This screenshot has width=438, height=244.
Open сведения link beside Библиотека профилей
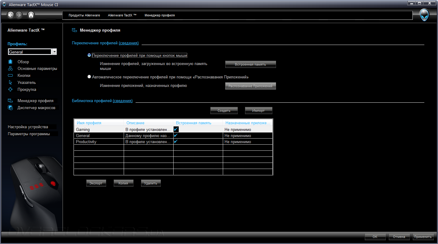coord(122,101)
